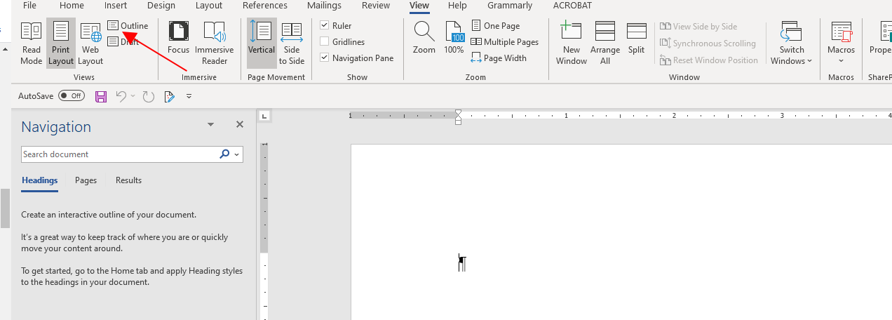Select Print Layout view

pos(61,43)
